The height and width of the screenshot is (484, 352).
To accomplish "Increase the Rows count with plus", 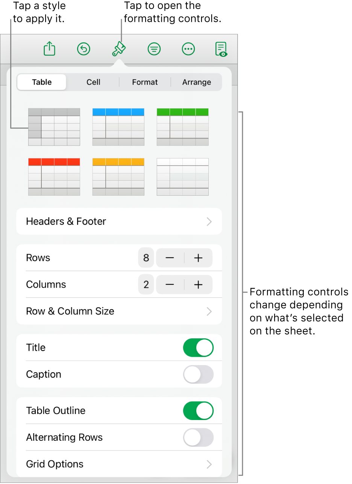I will [198, 258].
